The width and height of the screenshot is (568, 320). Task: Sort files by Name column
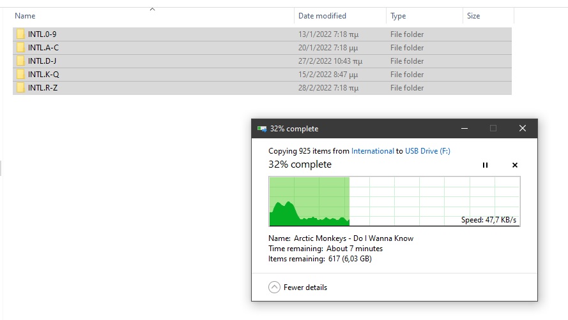point(26,16)
